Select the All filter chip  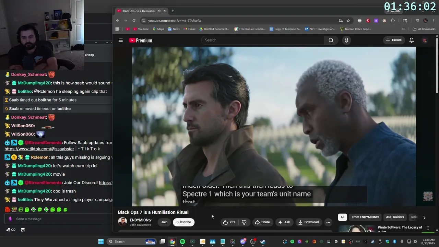coord(342,217)
